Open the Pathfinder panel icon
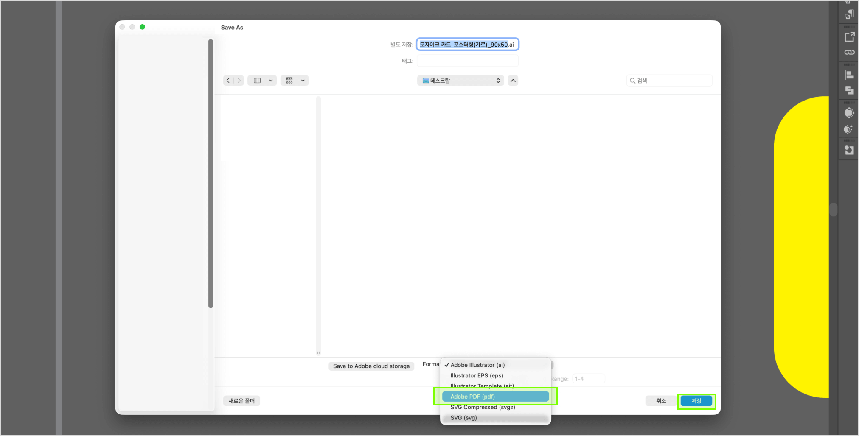The height and width of the screenshot is (436, 859). (849, 90)
